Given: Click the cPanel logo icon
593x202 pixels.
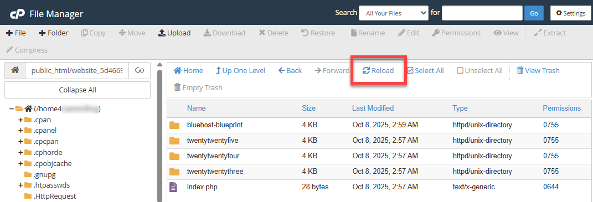Looking at the screenshot, I should (x=17, y=14).
